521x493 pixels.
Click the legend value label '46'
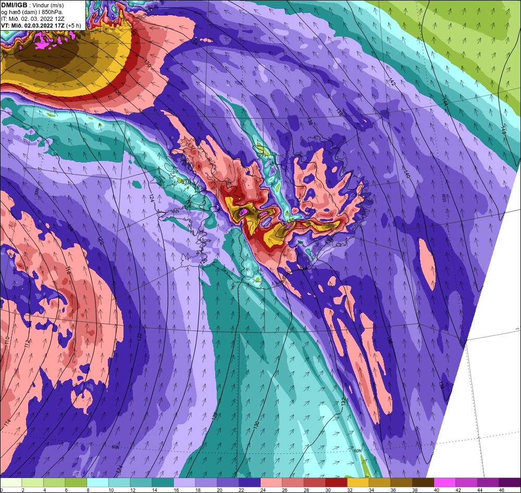(x=501, y=490)
